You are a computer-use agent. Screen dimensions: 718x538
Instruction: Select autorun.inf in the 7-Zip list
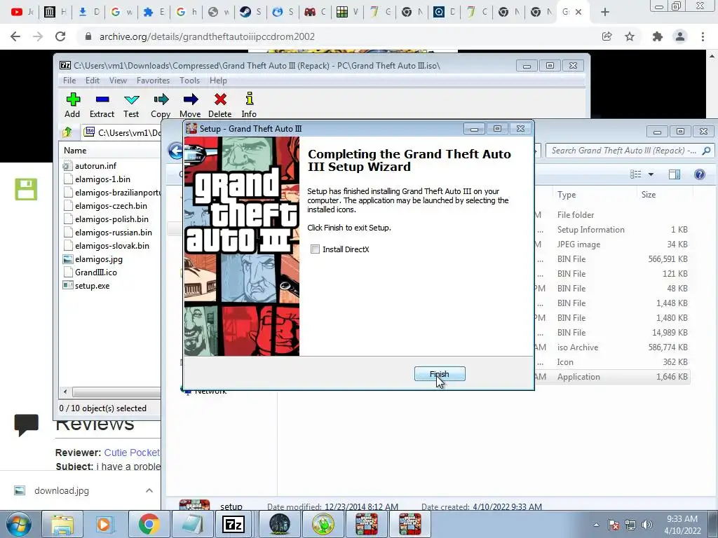click(95, 165)
